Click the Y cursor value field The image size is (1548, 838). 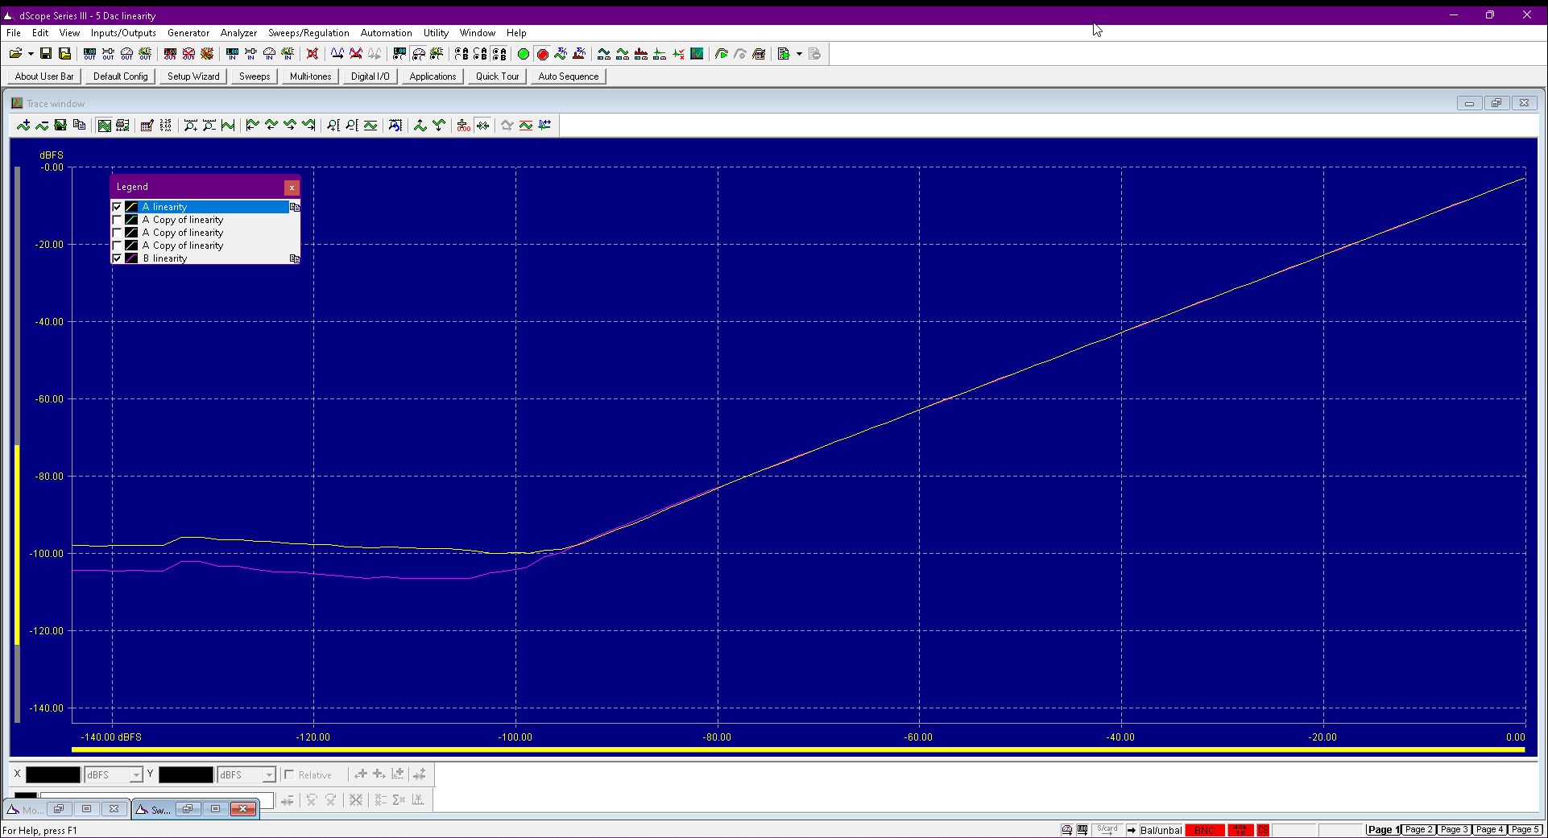pos(186,774)
